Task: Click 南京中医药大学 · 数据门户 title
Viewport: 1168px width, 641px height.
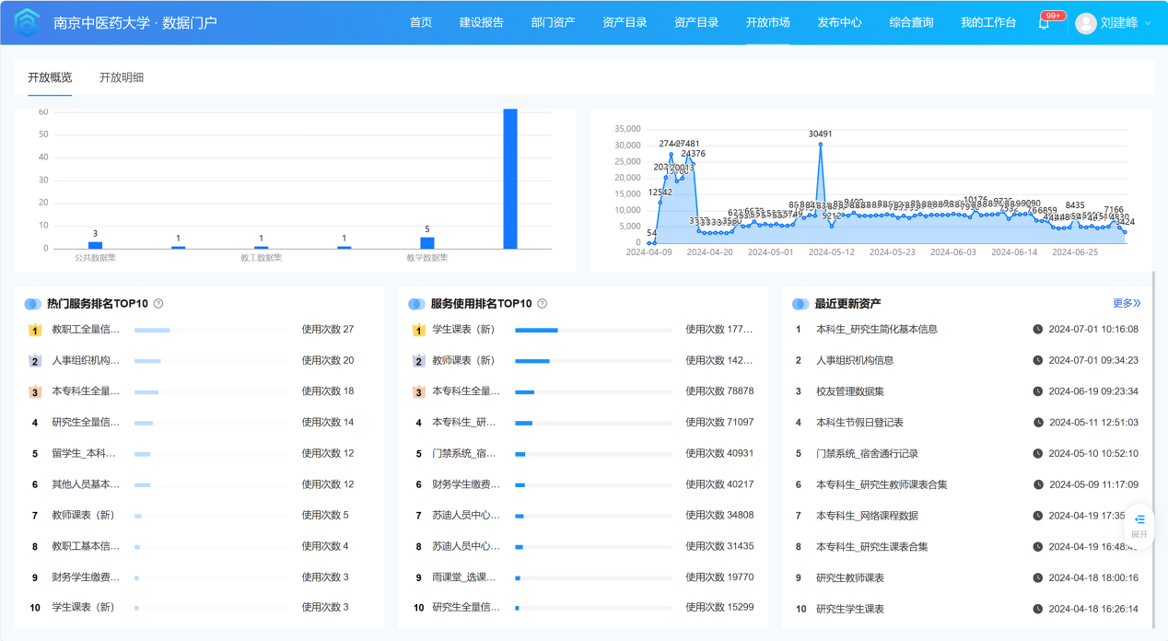Action: tap(135, 22)
